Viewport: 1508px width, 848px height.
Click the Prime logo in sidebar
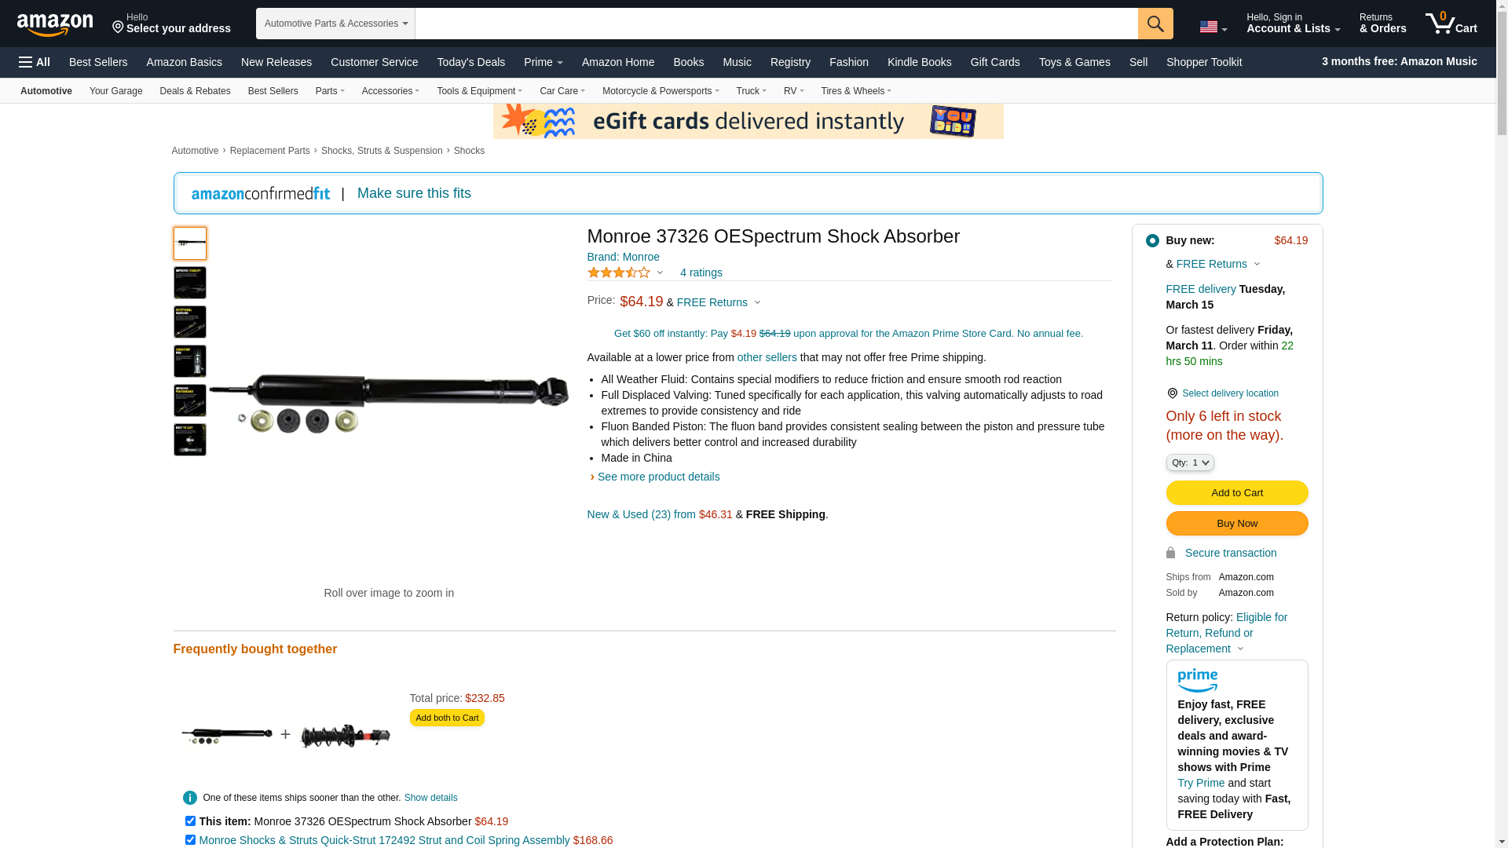[1198, 681]
